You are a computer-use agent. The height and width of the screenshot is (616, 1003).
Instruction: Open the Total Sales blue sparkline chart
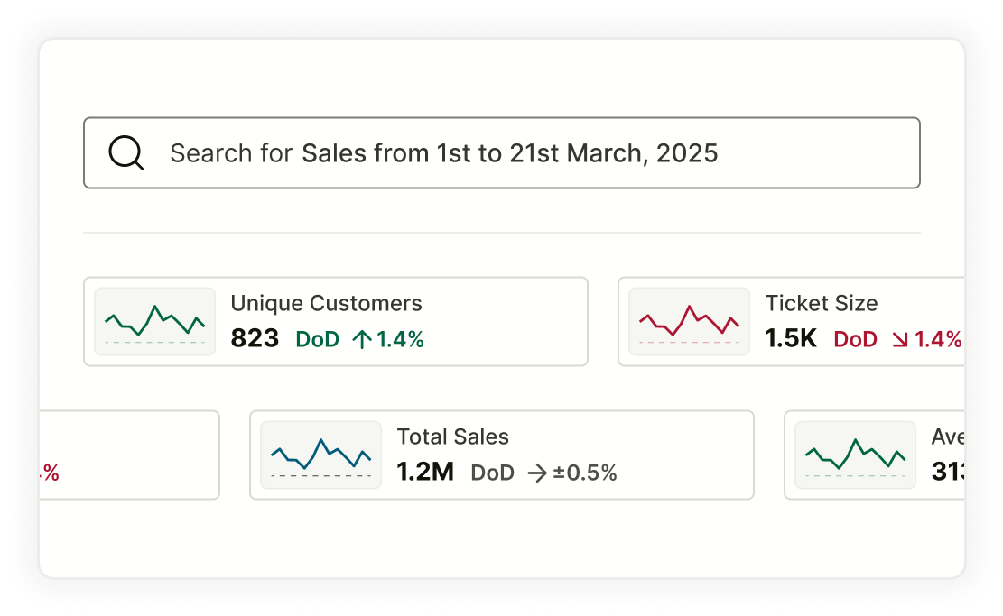320,455
